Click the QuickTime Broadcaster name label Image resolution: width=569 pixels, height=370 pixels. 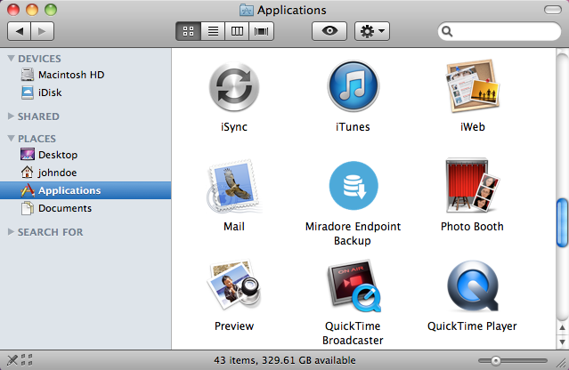pos(353,333)
